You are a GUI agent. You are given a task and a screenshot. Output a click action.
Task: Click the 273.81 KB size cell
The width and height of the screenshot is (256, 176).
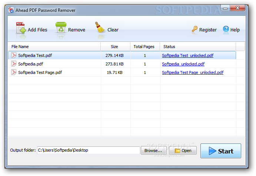(x=114, y=64)
